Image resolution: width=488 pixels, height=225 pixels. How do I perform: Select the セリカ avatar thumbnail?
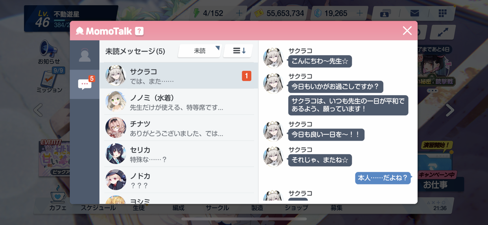pyautogui.click(x=115, y=154)
